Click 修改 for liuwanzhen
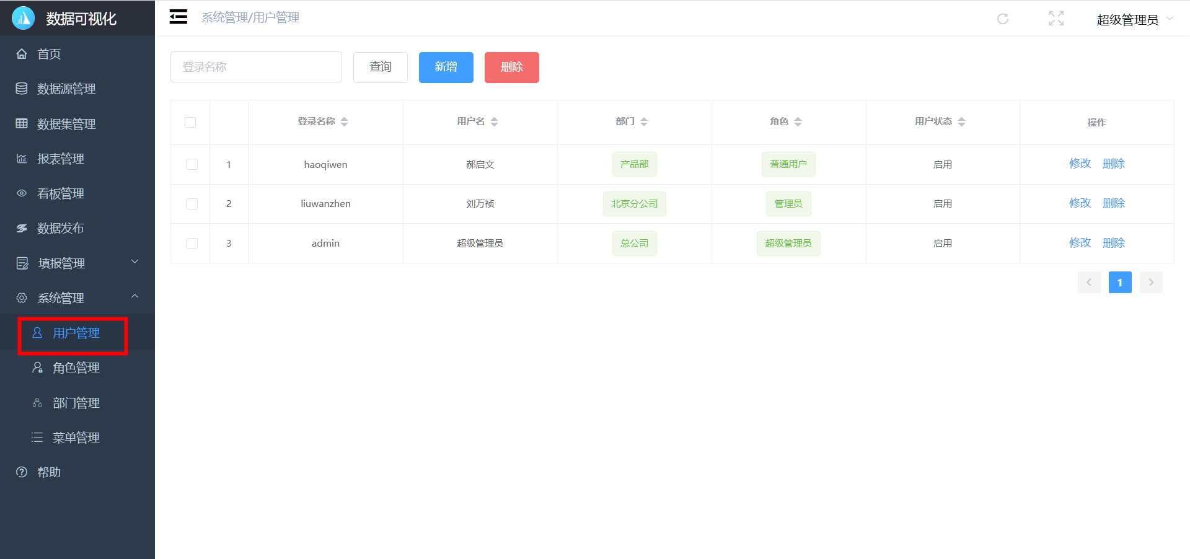 pyautogui.click(x=1080, y=203)
